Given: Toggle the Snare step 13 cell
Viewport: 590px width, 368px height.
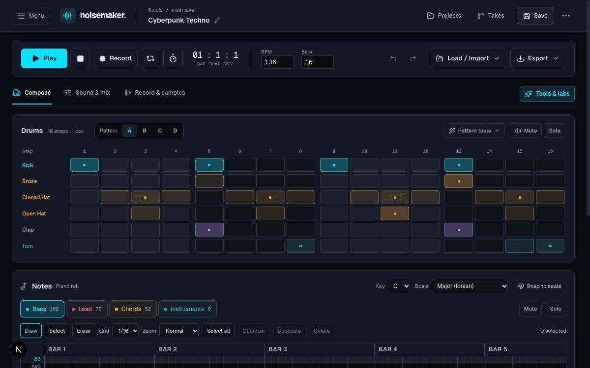Looking at the screenshot, I should coord(459,181).
